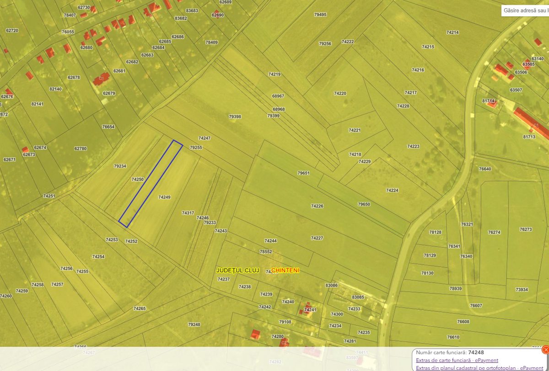Click parcel label 74223

click(x=413, y=146)
